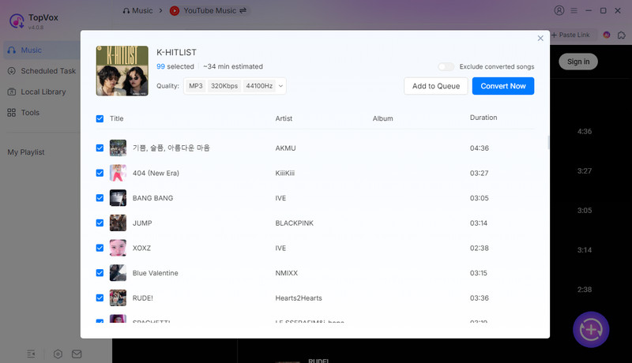This screenshot has height=363, width=632.
Task: Uncheck the 404 (New Era) checkbox
Action: [x=100, y=173]
